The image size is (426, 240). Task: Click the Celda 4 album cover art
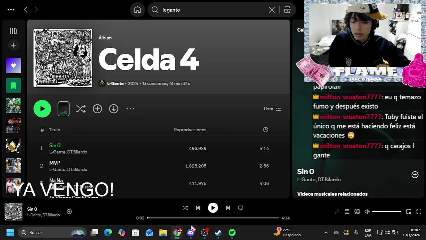pyautogui.click(x=63, y=58)
